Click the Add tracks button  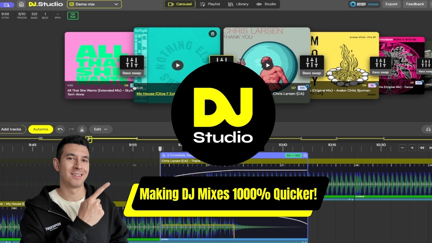[11, 129]
